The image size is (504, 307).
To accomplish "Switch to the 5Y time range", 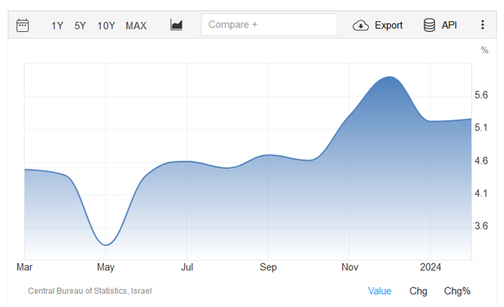I will [x=80, y=25].
